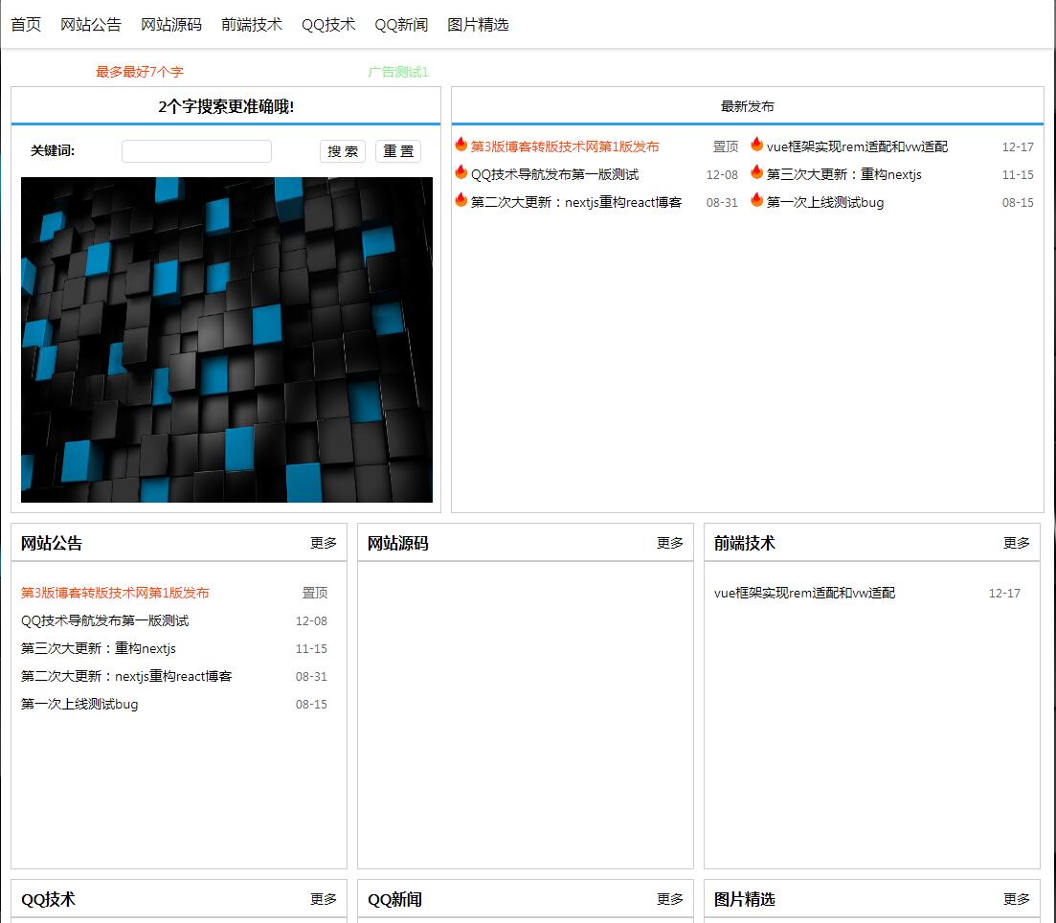
Task: Click the blue and black cubes banner image
Action: pyautogui.click(x=227, y=340)
